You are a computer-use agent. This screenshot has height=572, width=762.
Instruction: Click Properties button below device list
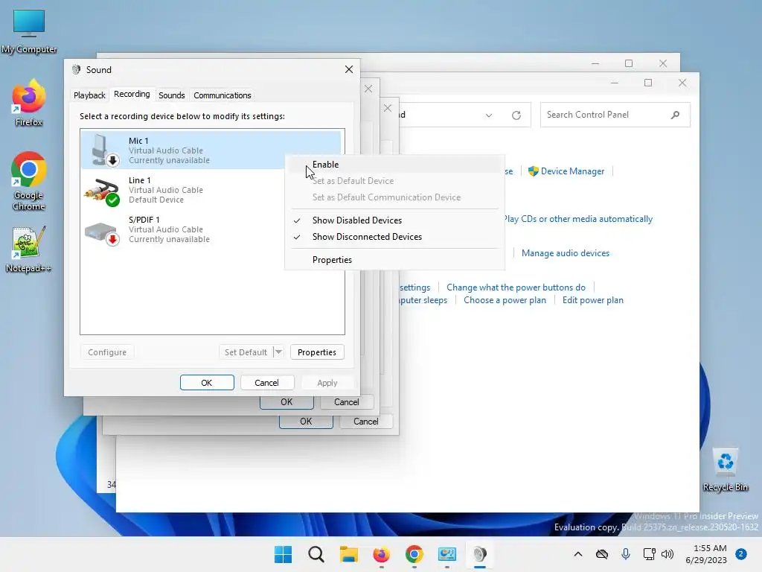click(x=317, y=352)
